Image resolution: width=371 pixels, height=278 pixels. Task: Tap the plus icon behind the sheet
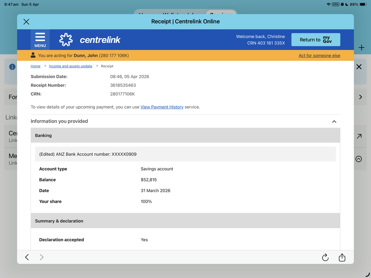(x=361, y=47)
